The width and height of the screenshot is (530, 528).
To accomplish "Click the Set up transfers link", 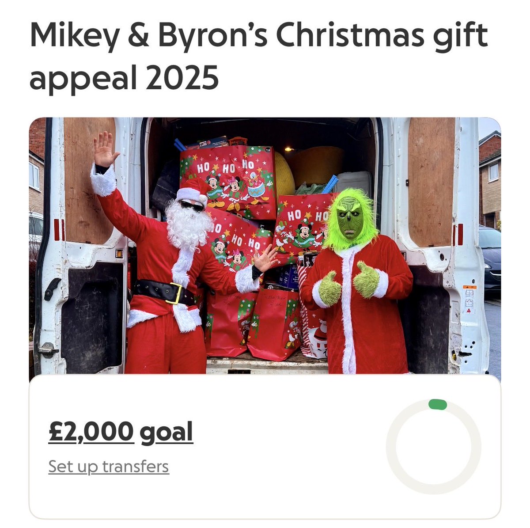I will tap(109, 467).
